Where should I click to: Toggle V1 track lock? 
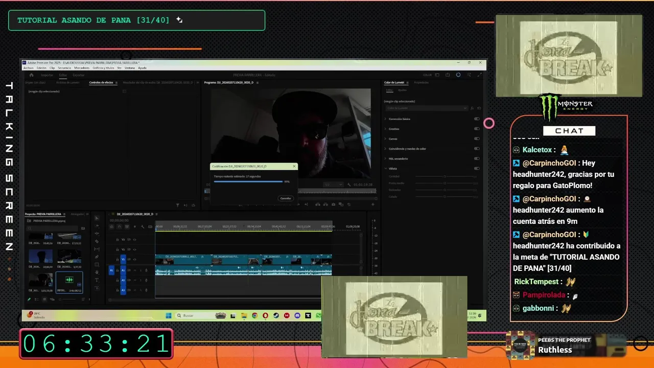click(x=118, y=259)
